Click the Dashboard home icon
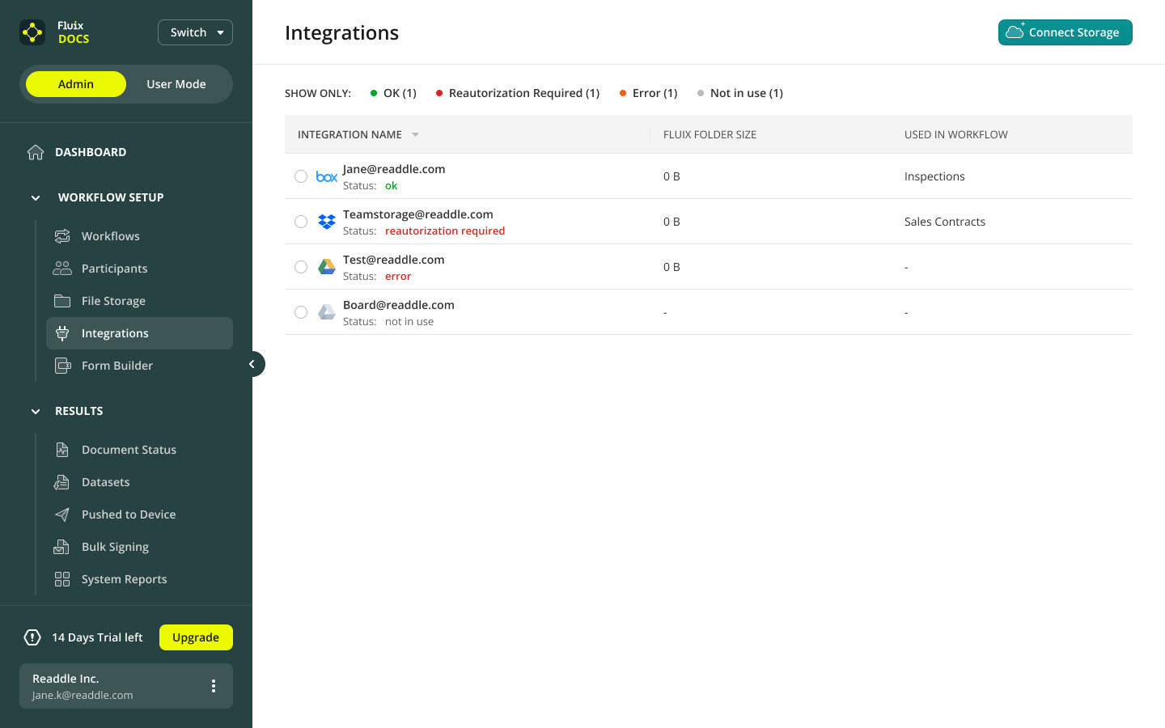This screenshot has height=728, width=1165. click(36, 152)
